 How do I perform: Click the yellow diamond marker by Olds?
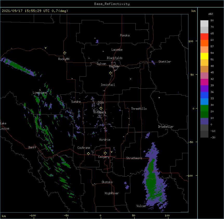(101, 108)
